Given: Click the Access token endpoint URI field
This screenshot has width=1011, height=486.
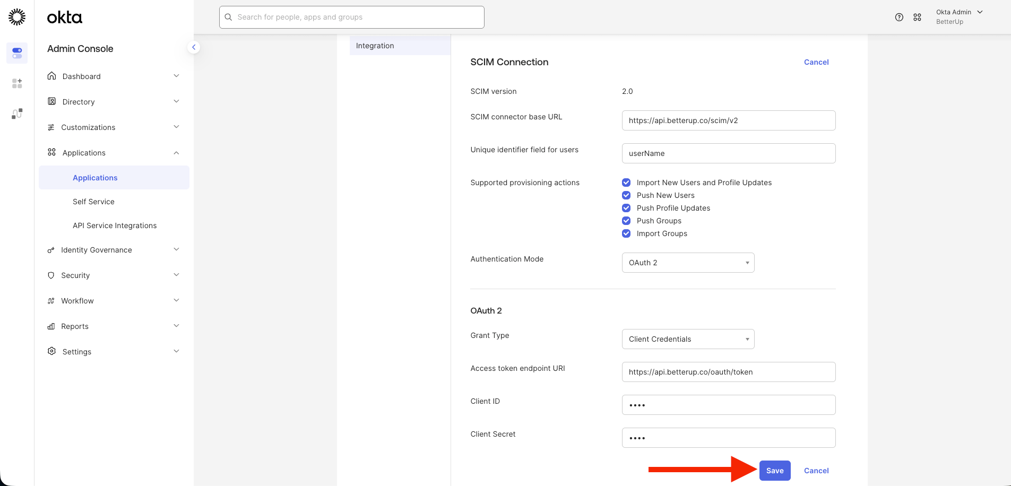Looking at the screenshot, I should pyautogui.click(x=729, y=372).
